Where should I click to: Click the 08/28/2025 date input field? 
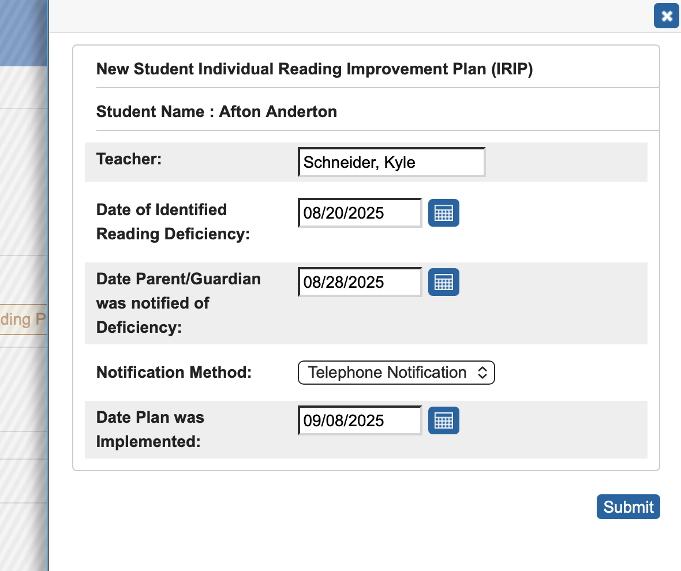tap(359, 282)
